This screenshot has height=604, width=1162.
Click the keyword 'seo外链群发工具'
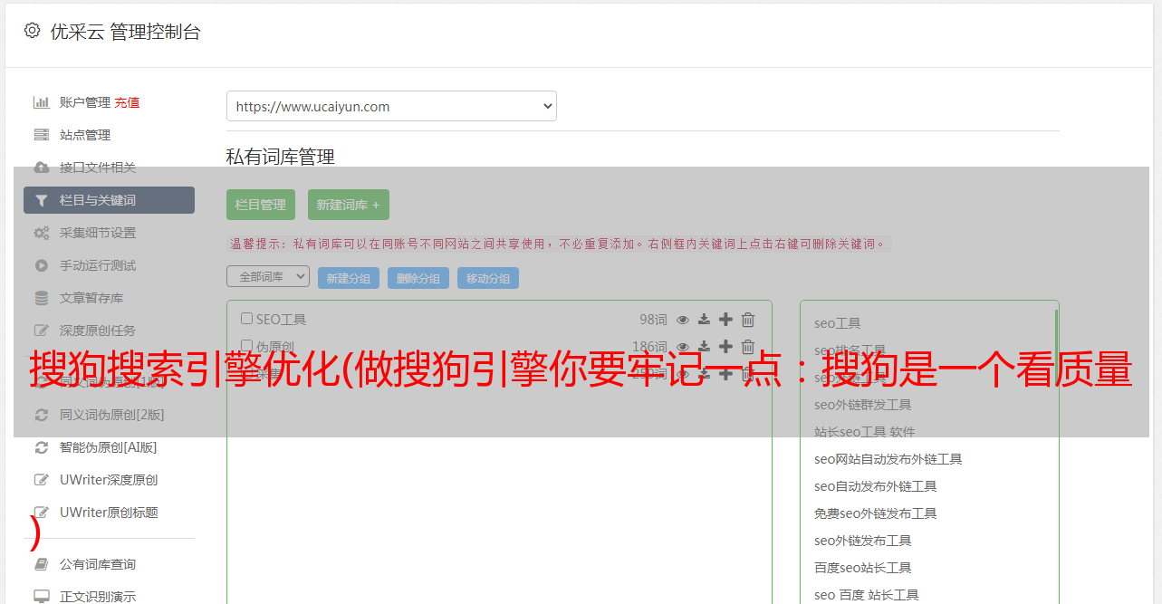point(863,405)
